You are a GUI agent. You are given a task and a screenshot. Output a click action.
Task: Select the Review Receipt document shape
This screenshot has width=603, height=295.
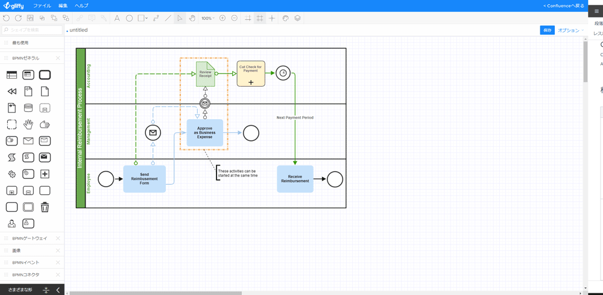coord(206,74)
